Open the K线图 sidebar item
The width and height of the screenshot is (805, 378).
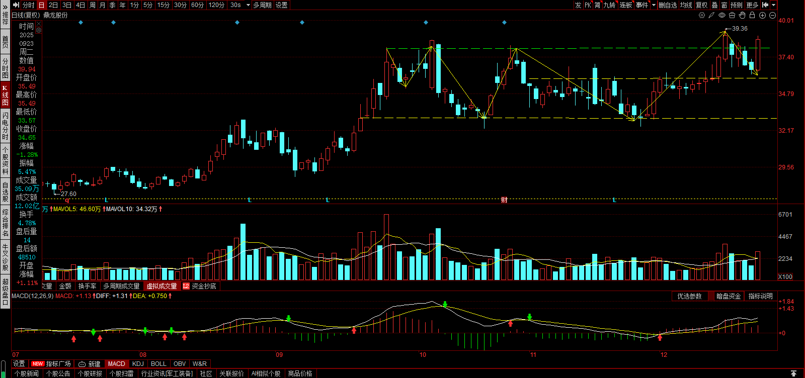coord(5,96)
